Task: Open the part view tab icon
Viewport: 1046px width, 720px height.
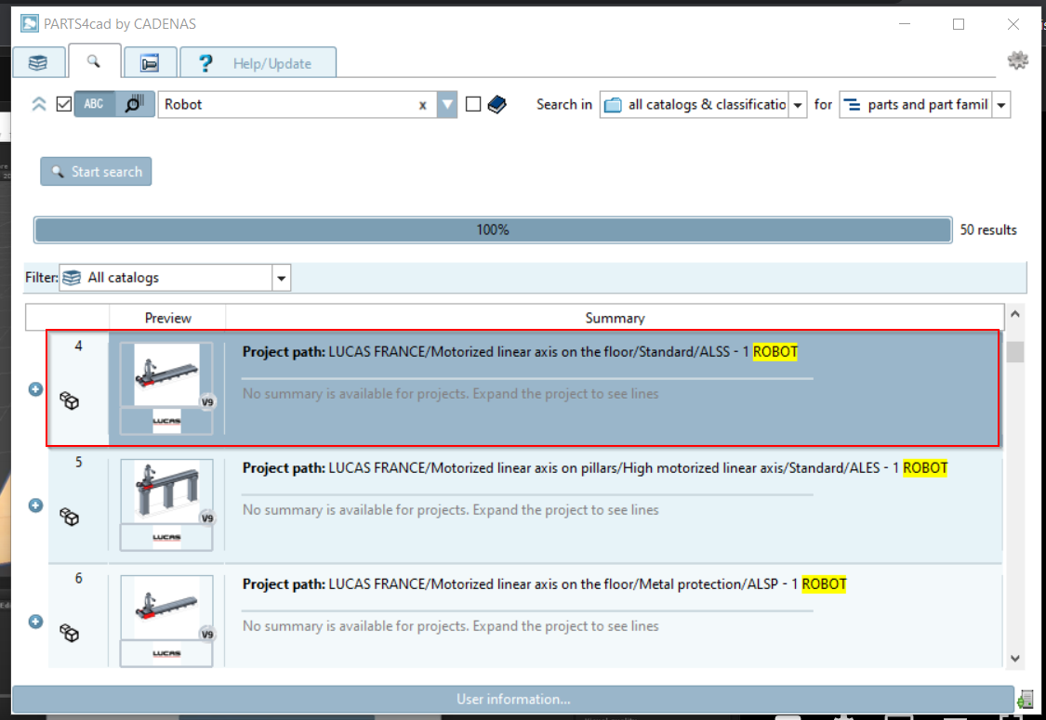Action: pyautogui.click(x=150, y=62)
